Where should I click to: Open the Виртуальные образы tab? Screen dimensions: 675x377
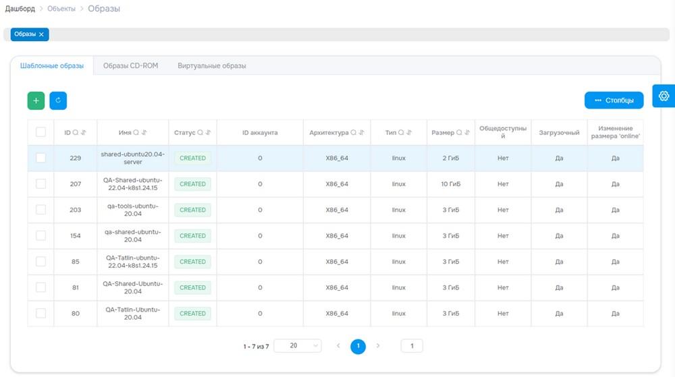coord(212,66)
